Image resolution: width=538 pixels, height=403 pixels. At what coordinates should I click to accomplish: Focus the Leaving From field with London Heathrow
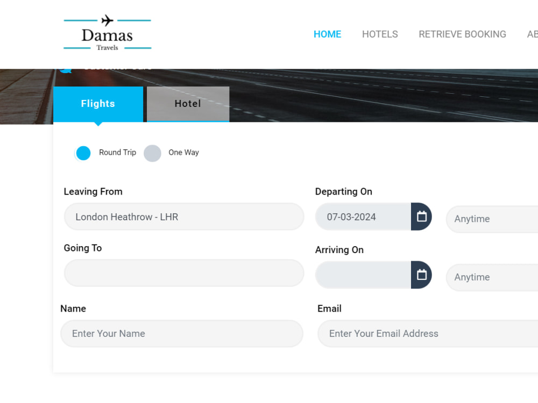184,217
